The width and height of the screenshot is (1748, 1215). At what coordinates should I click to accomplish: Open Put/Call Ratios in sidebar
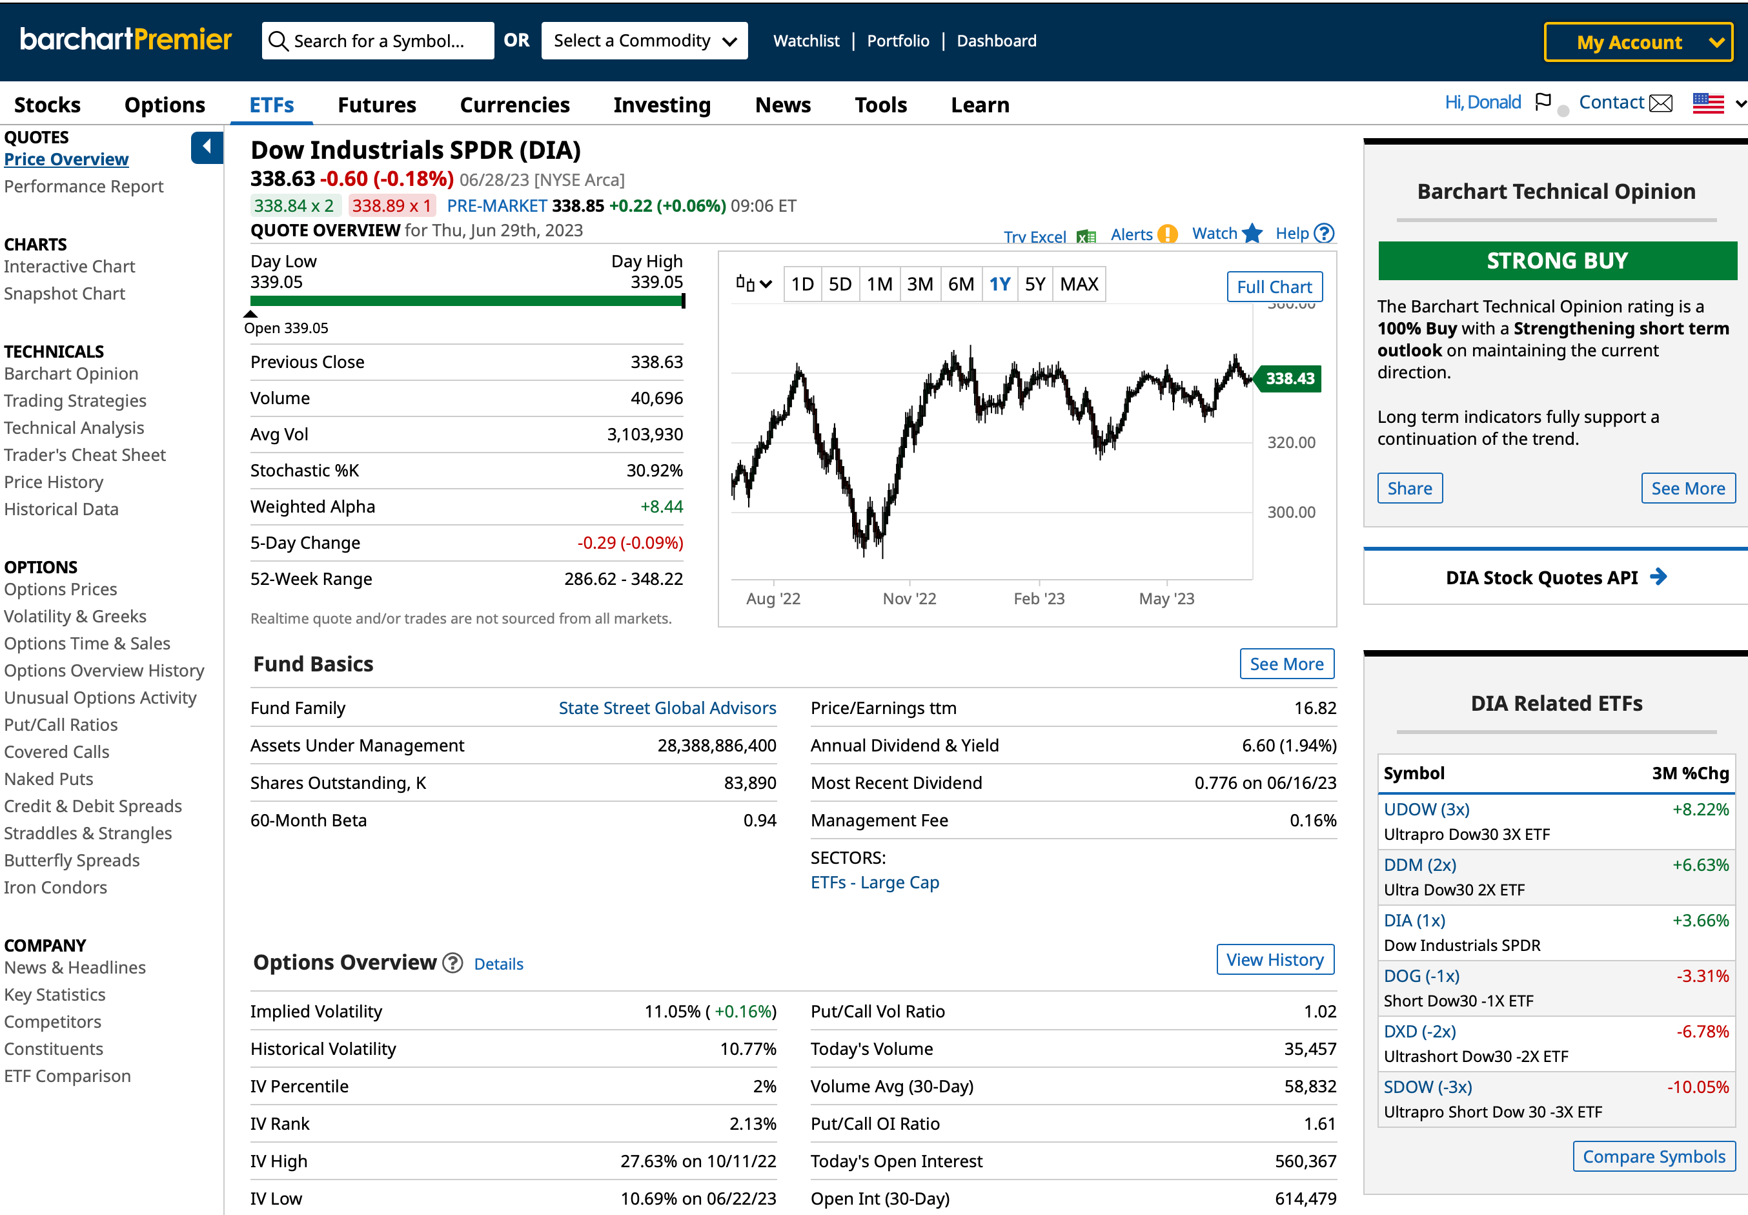61,725
